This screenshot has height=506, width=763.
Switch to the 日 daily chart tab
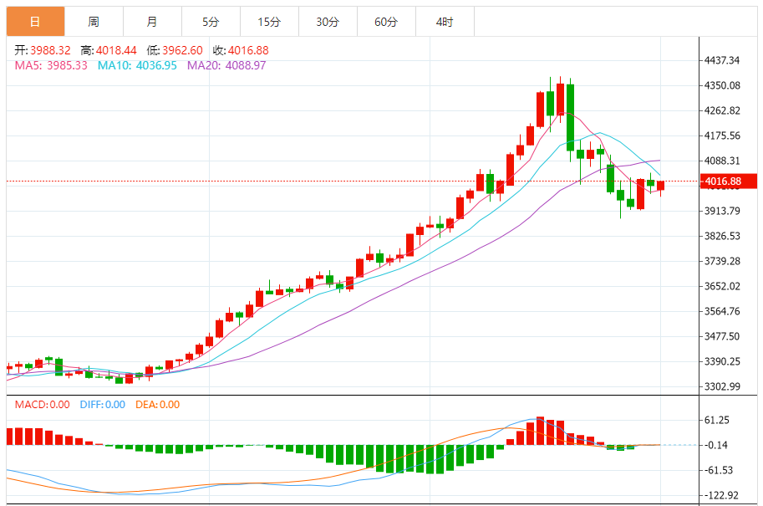[x=35, y=22]
